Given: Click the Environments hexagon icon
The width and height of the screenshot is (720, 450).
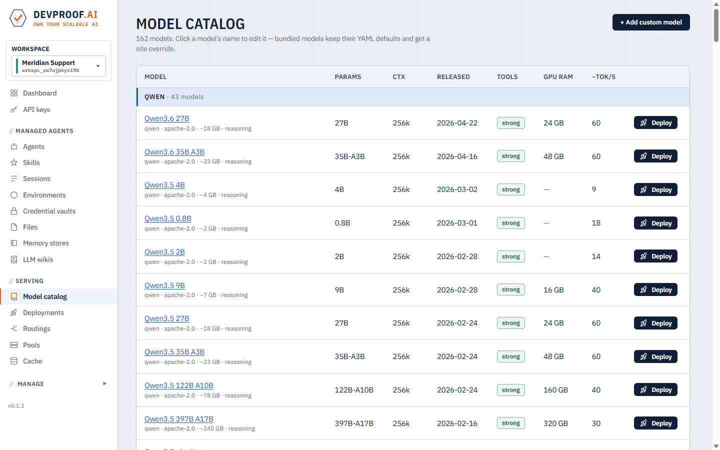Looking at the screenshot, I should pyautogui.click(x=14, y=195).
